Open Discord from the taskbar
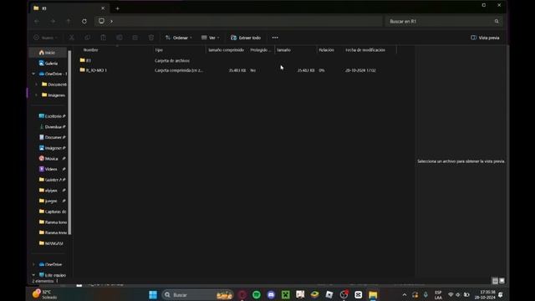This screenshot has width=535, height=301. click(x=271, y=294)
